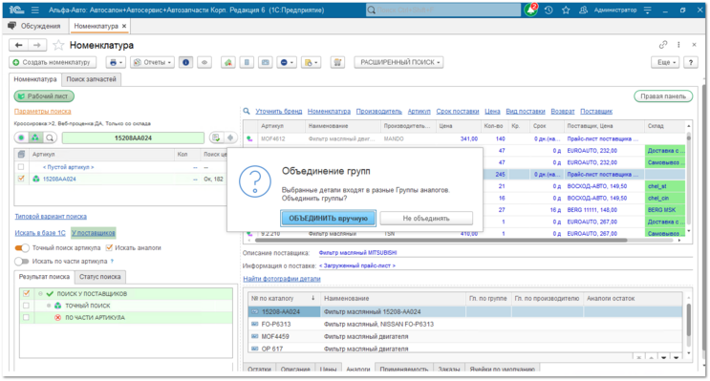Toggle Точный поиск артикула switch
710x381 pixels.
[x=22, y=247]
